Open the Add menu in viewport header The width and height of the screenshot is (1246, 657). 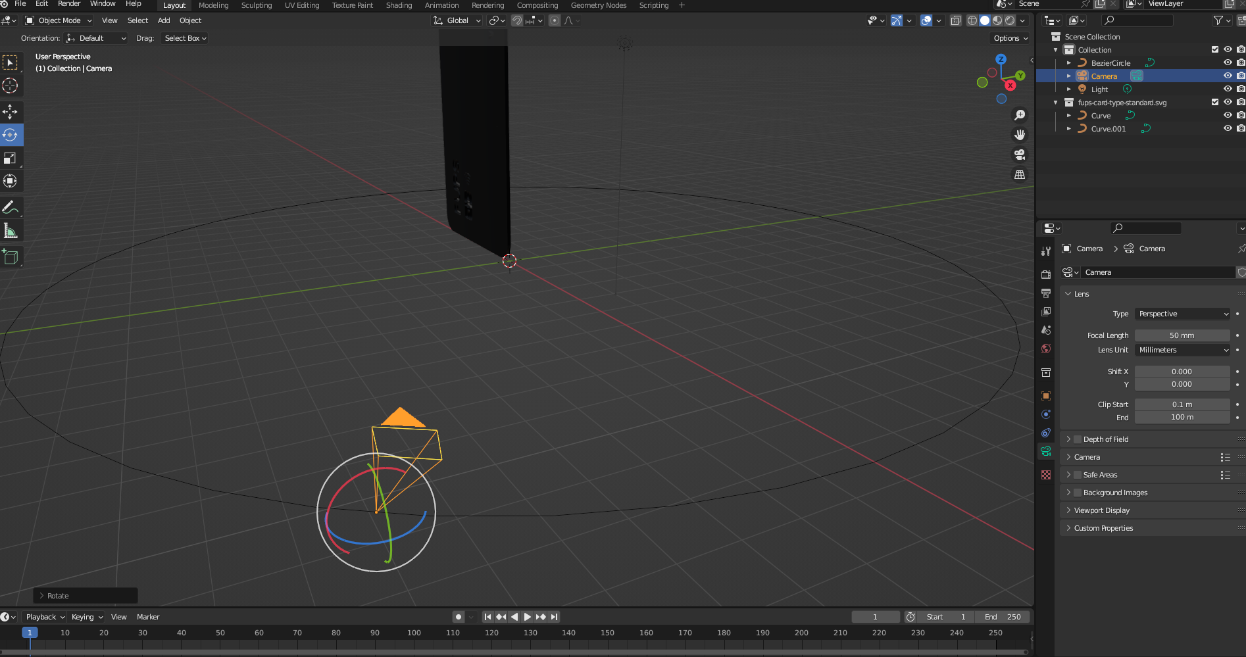click(x=164, y=21)
